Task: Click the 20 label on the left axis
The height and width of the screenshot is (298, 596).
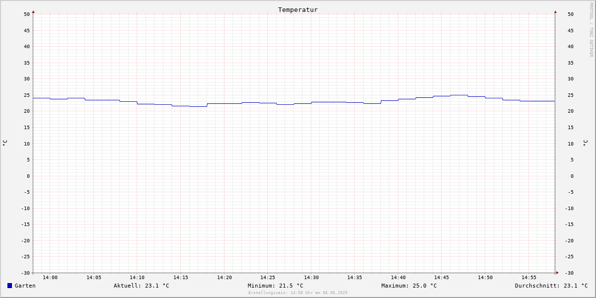Action: pos(27,111)
